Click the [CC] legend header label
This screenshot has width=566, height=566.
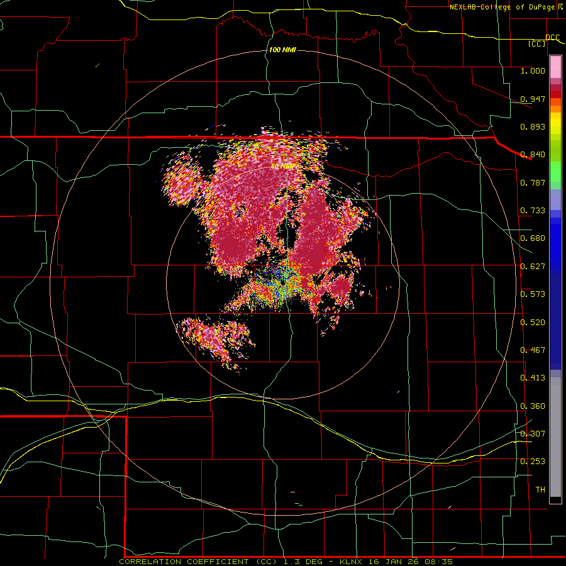[x=537, y=43]
